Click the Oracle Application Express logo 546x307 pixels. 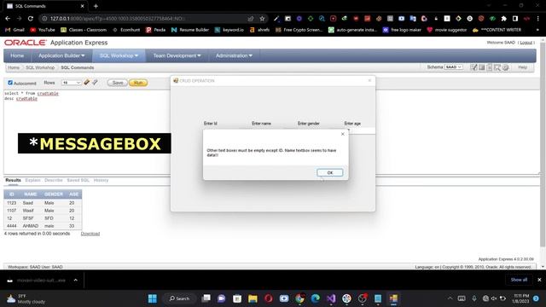tap(56, 43)
